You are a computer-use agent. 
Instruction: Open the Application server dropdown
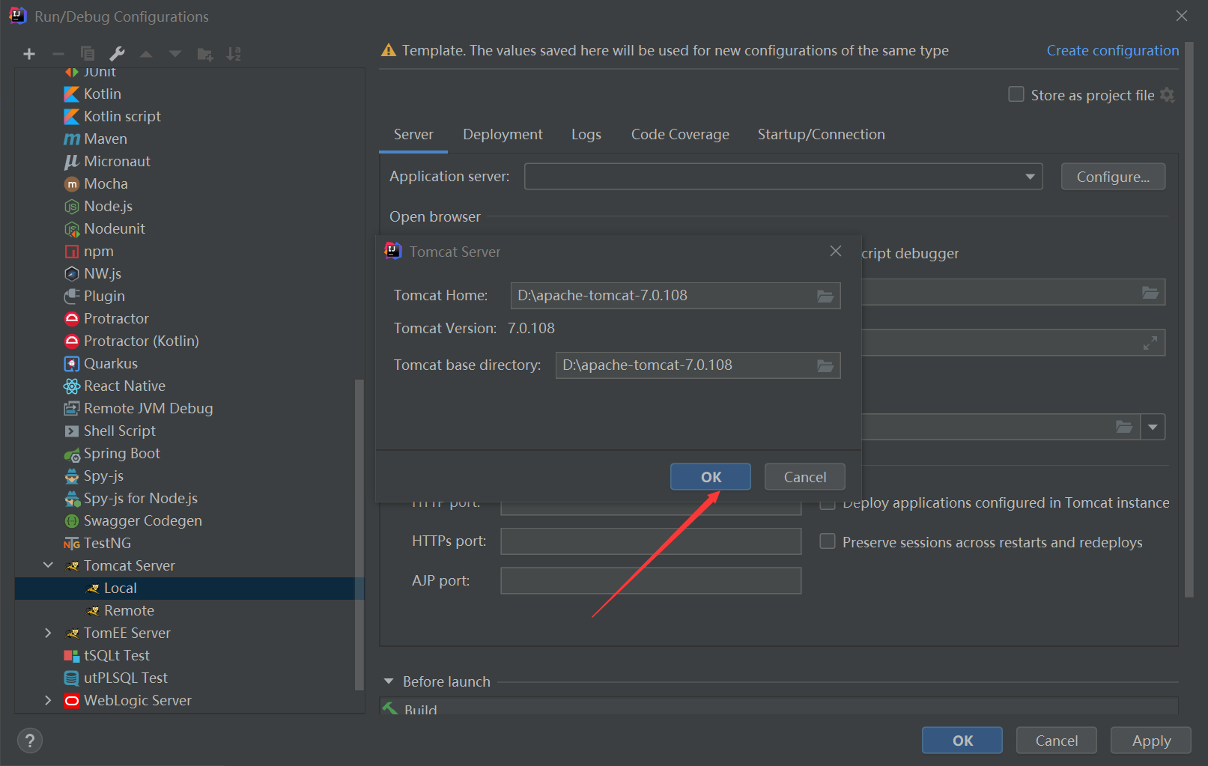click(1030, 177)
